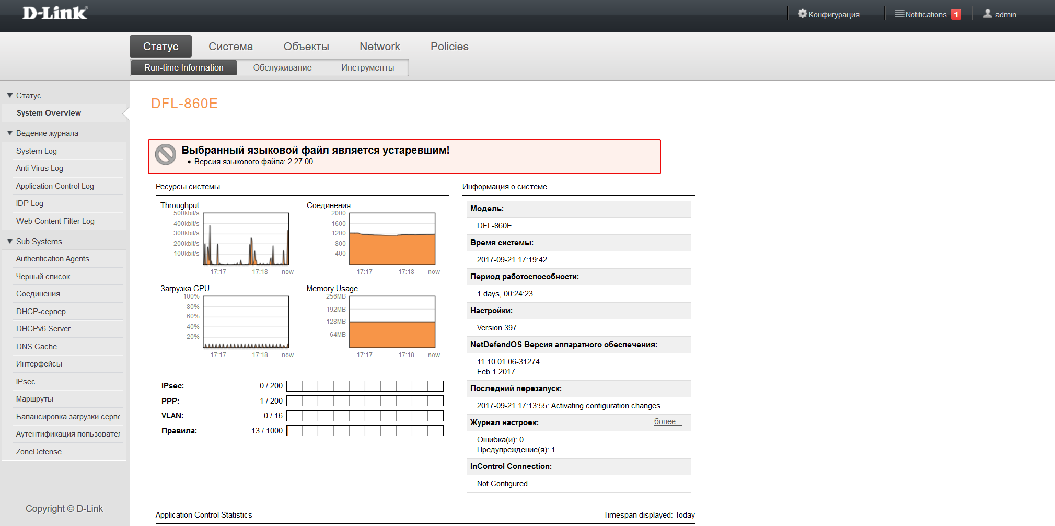Open the Система tab
1055x526 pixels.
tap(230, 47)
